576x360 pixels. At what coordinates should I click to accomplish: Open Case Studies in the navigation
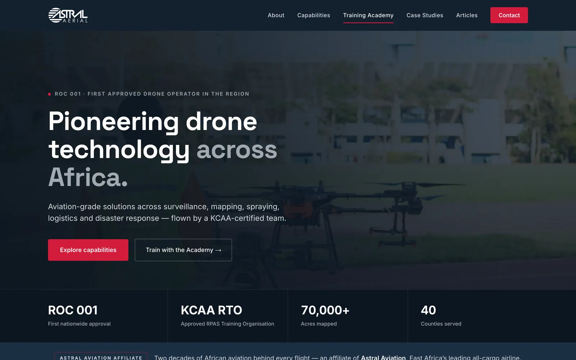[x=425, y=15]
